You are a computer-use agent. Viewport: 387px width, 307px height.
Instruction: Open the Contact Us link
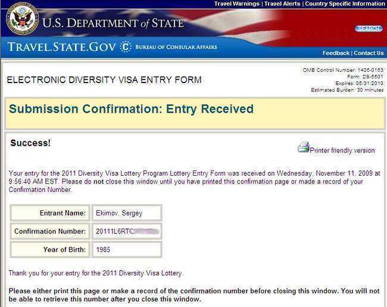click(x=369, y=53)
